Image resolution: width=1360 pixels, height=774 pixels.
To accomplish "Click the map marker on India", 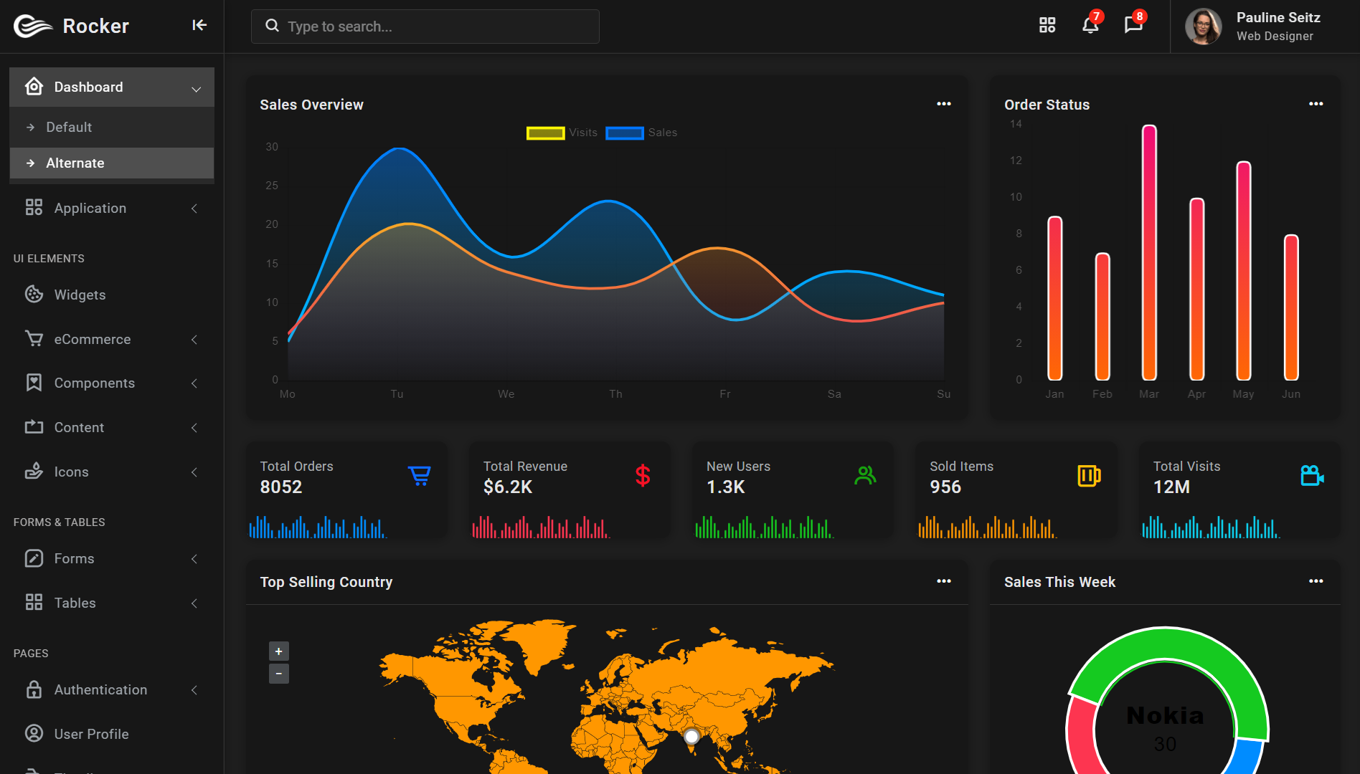I will 691,737.
